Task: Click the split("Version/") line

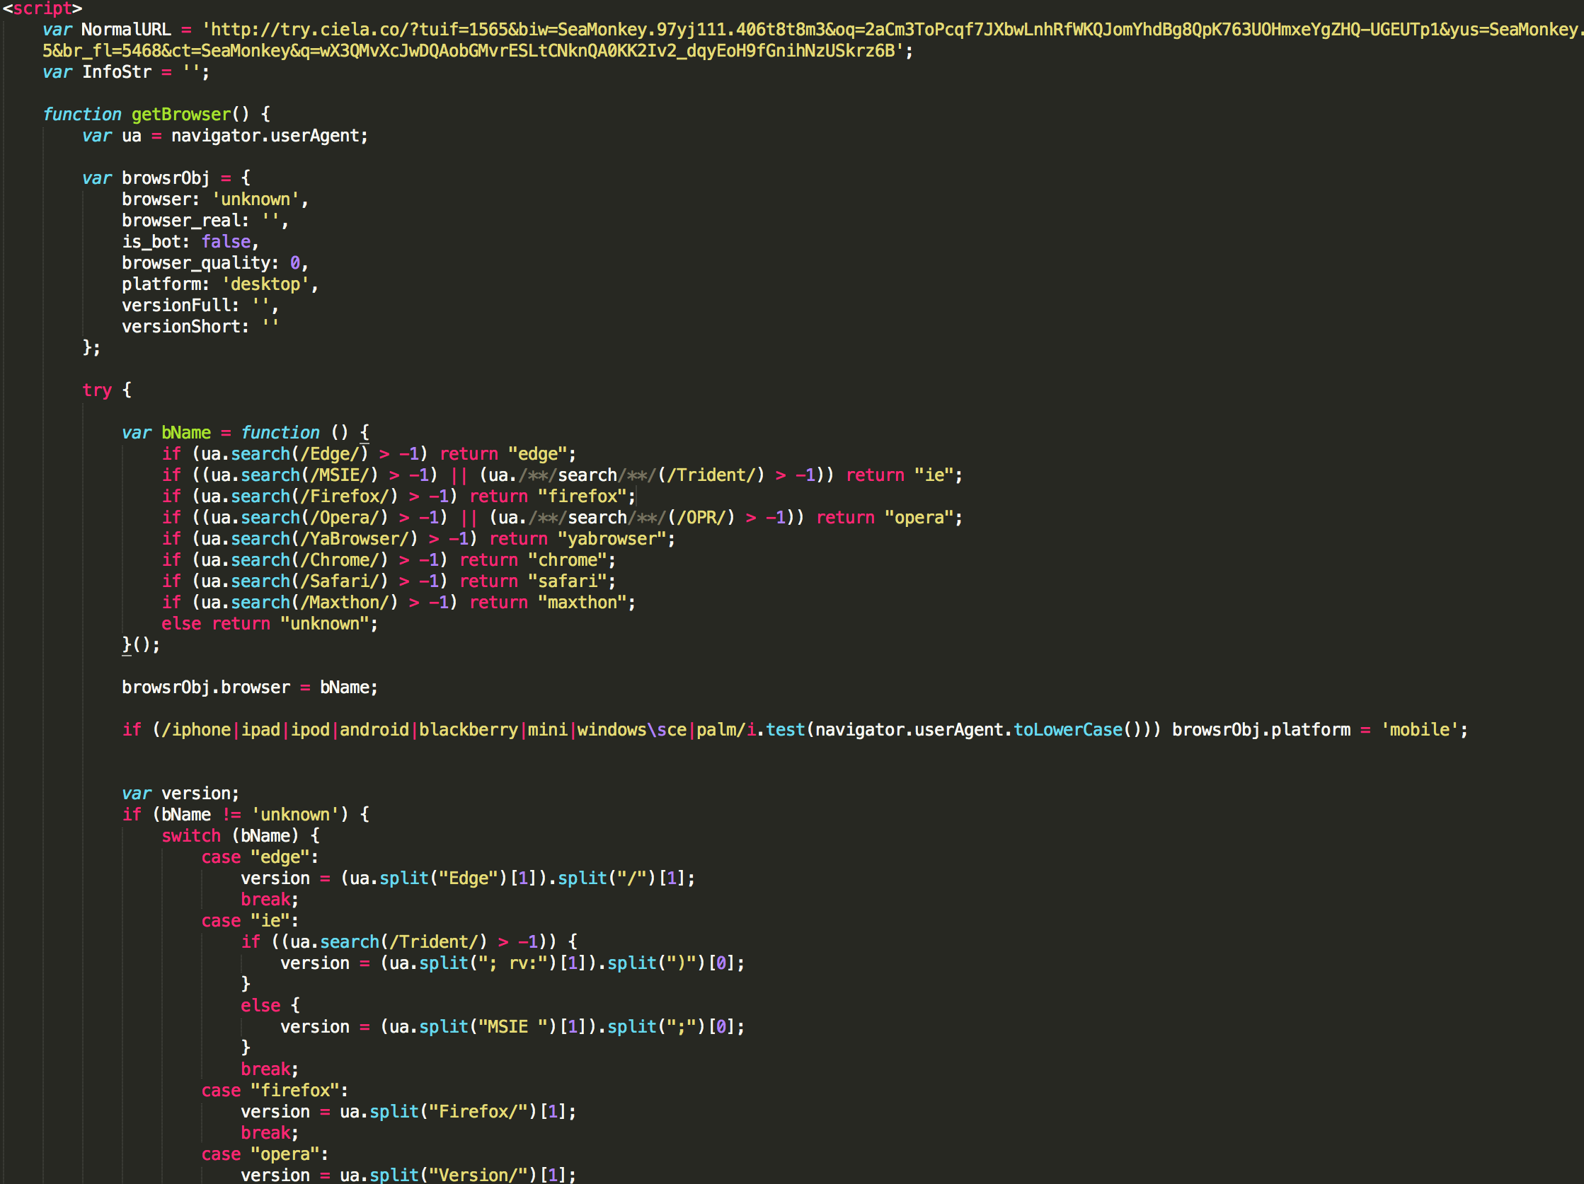Action: coord(408,1176)
